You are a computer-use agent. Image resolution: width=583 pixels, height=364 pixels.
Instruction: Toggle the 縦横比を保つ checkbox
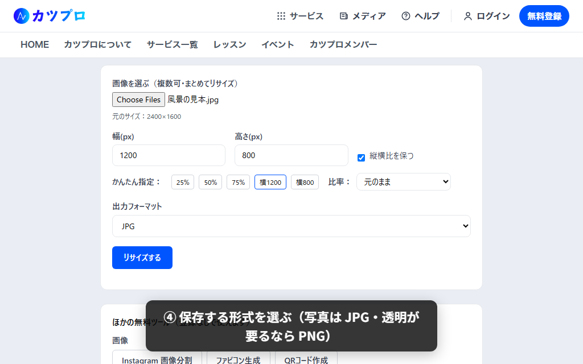tap(361, 158)
